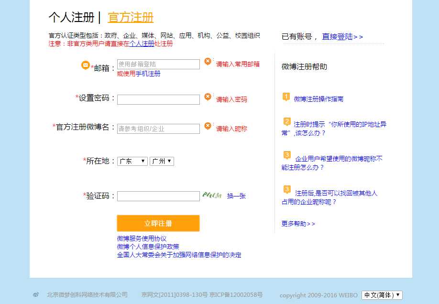Open the 微博个人信息保护政策 link
Viewport: 439px width, 304px height.
148,247
